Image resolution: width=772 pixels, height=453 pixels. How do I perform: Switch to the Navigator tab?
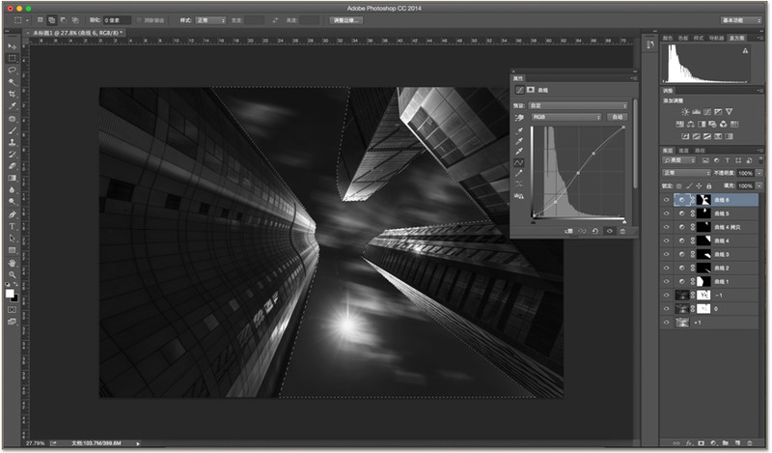(716, 38)
